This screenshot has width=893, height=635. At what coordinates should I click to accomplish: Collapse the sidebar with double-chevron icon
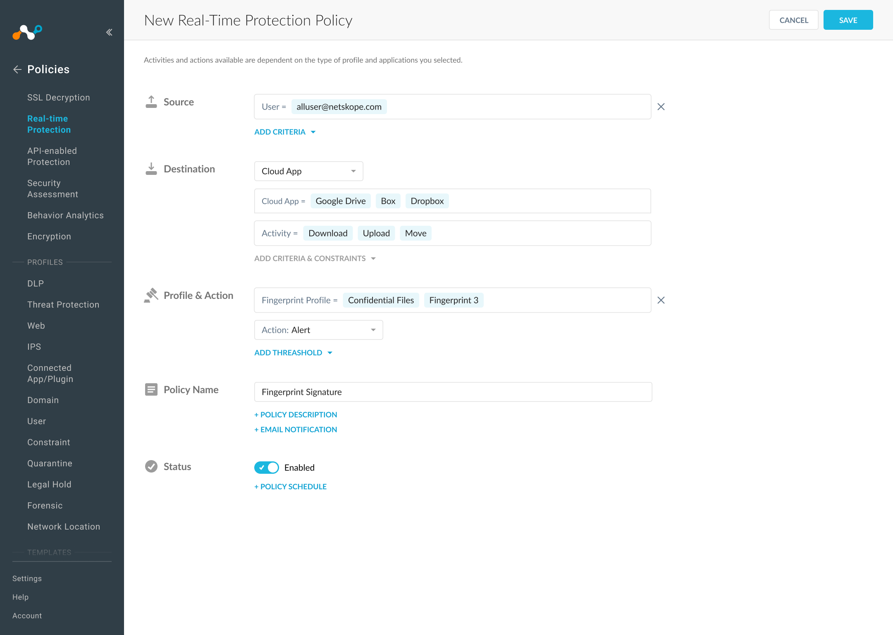pyautogui.click(x=109, y=32)
